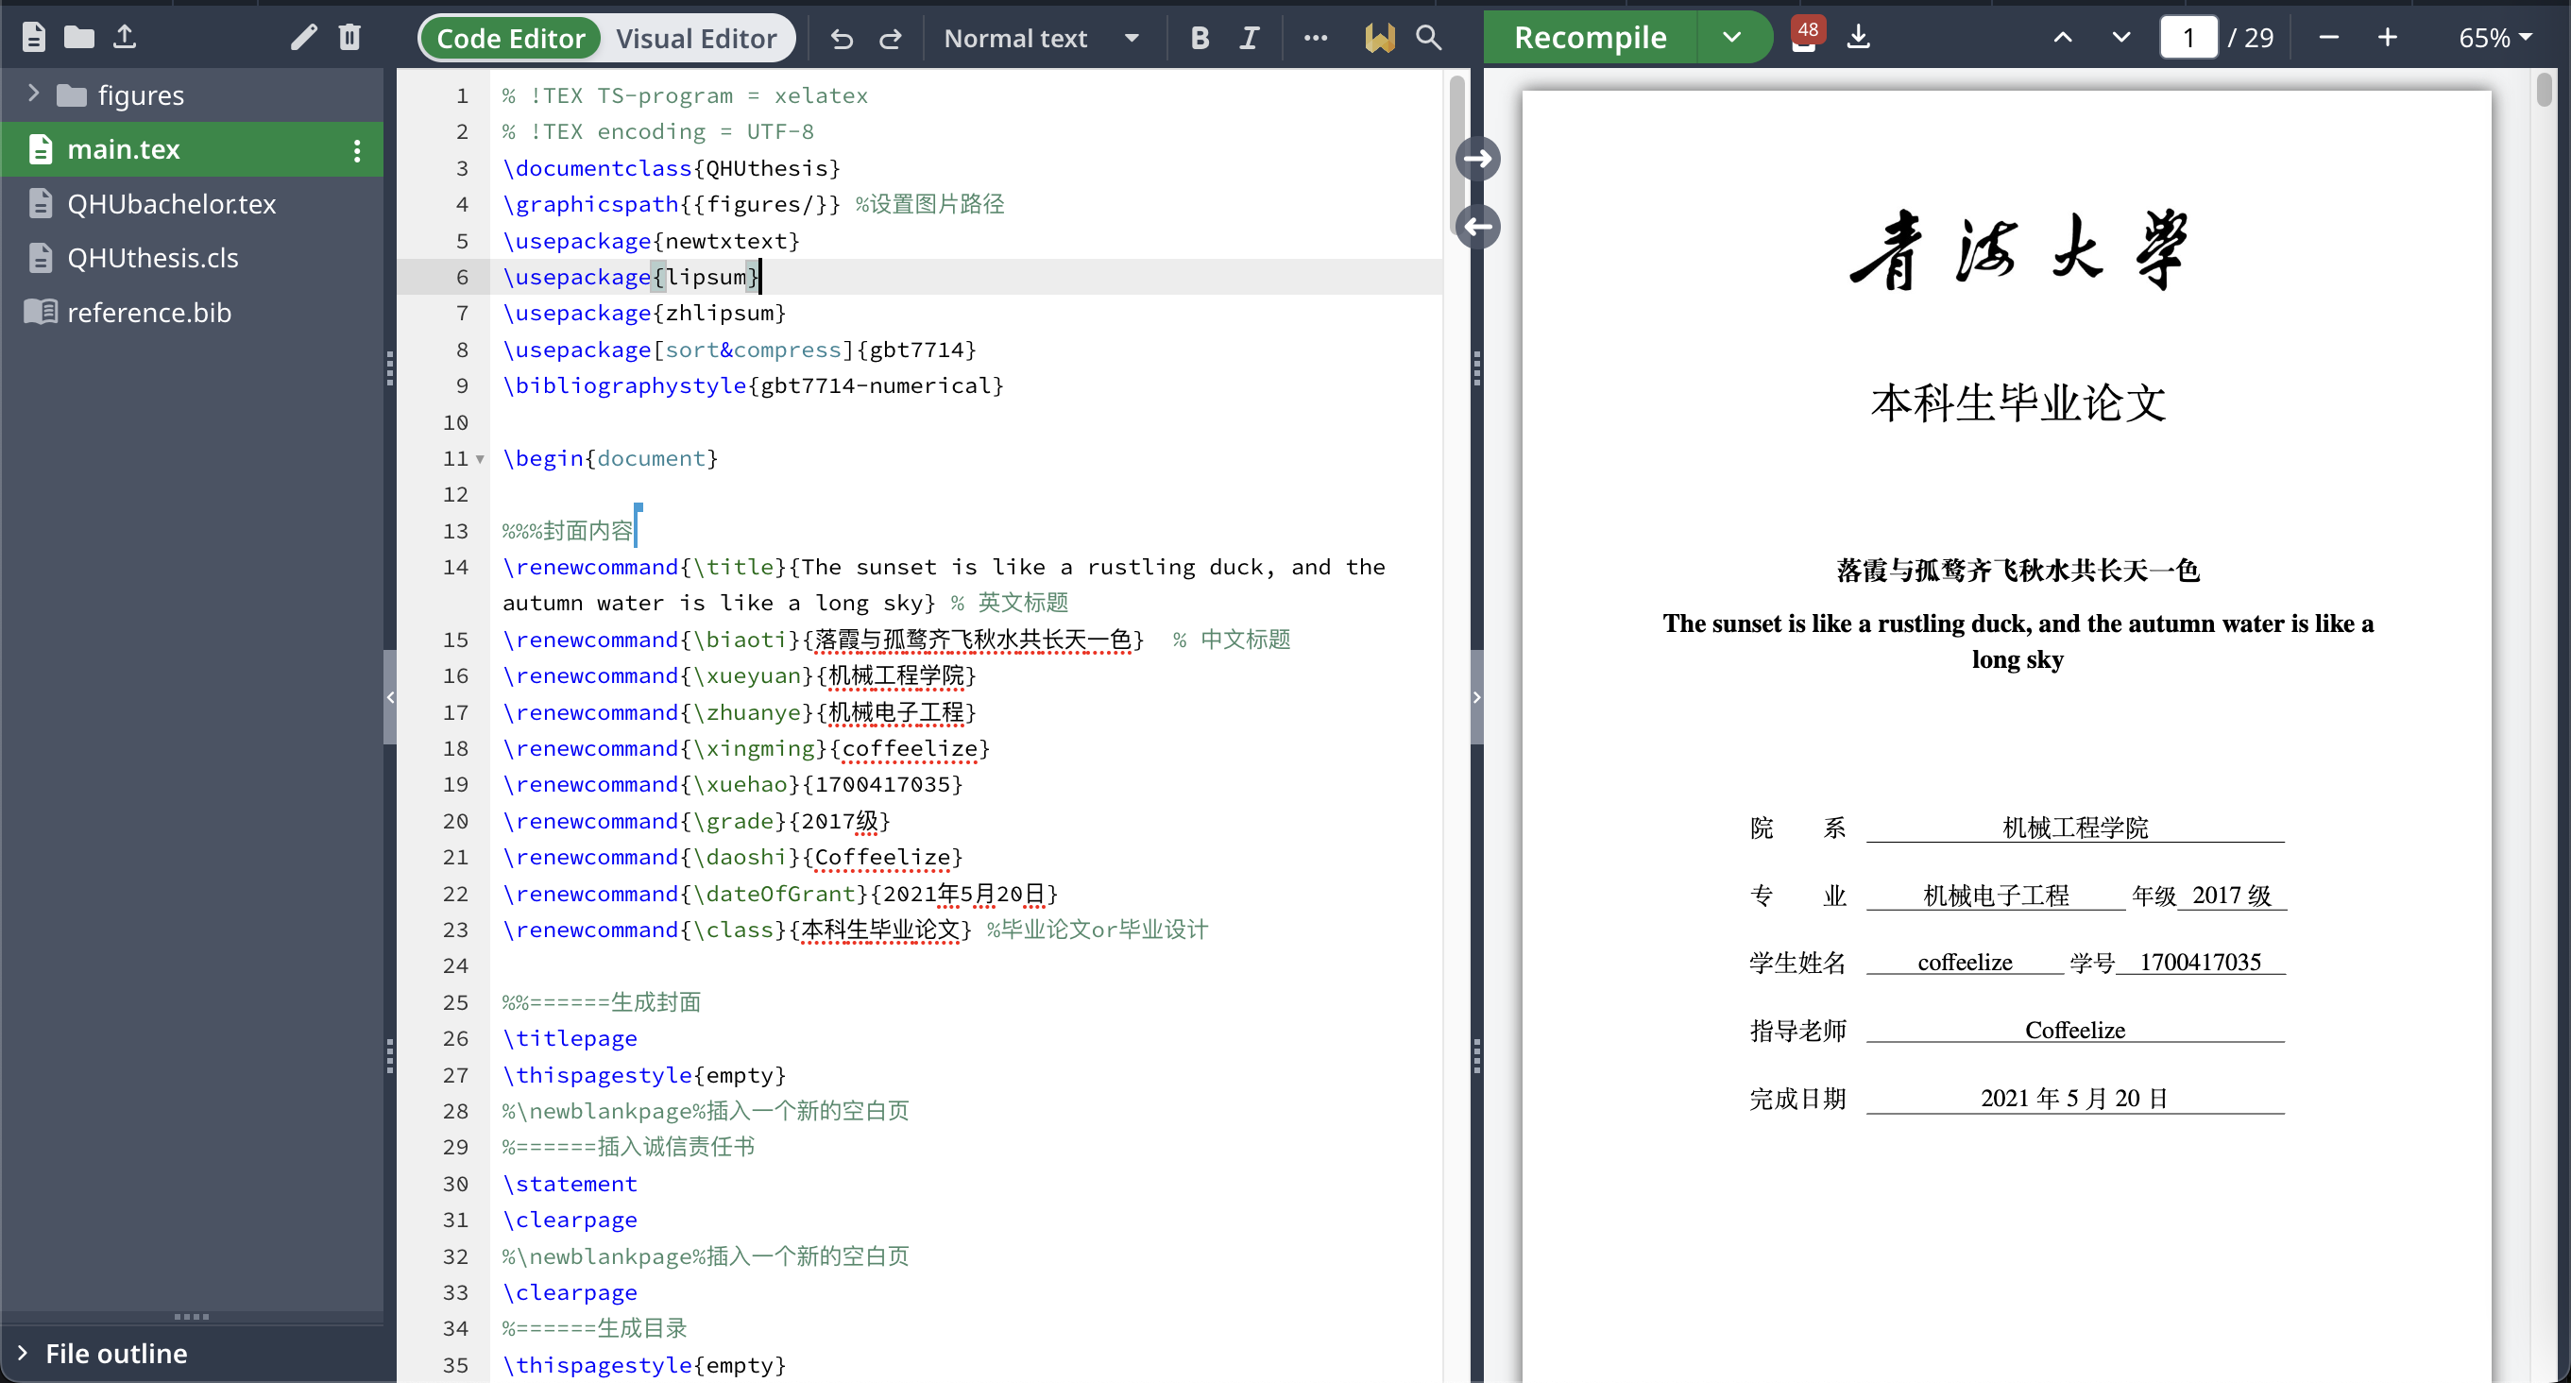This screenshot has width=2571, height=1383.
Task: Upload a file to the project
Action: point(126,37)
